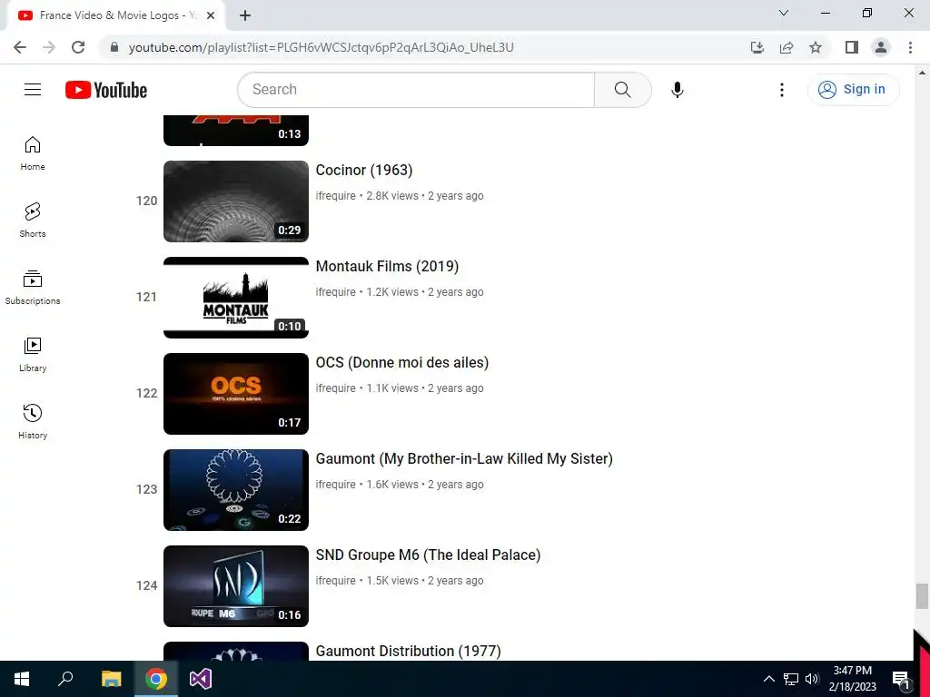Image resolution: width=930 pixels, height=697 pixels.
Task: Open YouTube settings three-dot menu
Action: (x=782, y=90)
